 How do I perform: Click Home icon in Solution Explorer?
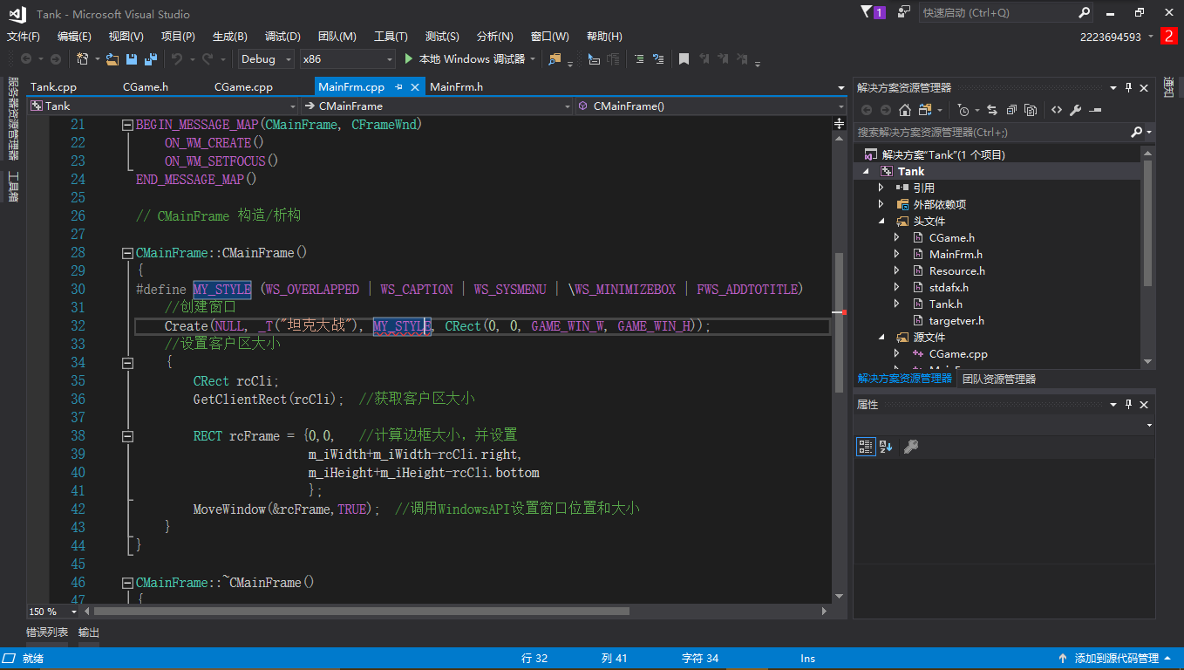pos(904,110)
